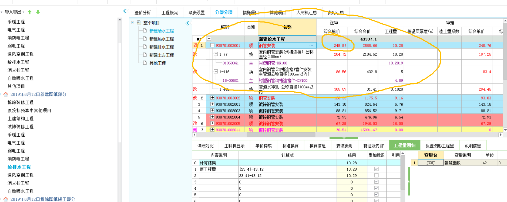Switch to the 人材机汇总 tab
Viewport: 507px width, 202px height.
tap(307, 13)
